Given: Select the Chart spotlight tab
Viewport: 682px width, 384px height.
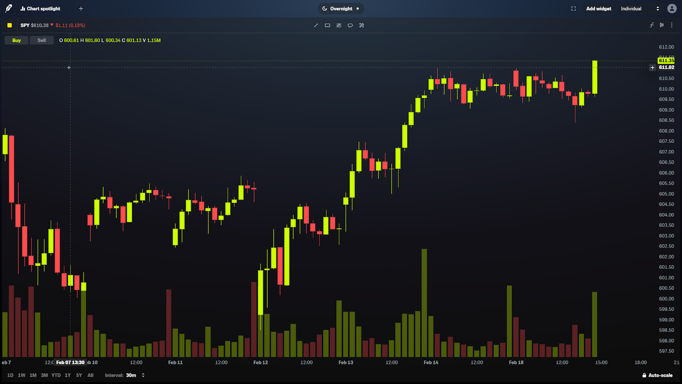Looking at the screenshot, I should click(x=40, y=9).
